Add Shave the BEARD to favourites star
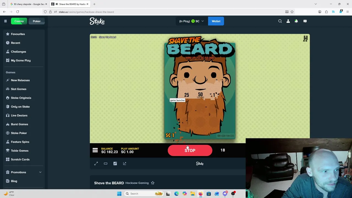 (x=153, y=183)
